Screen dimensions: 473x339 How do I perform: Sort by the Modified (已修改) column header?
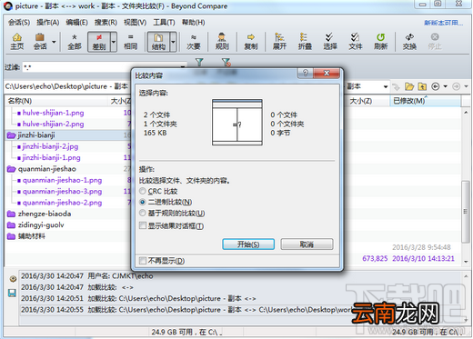[425, 101]
